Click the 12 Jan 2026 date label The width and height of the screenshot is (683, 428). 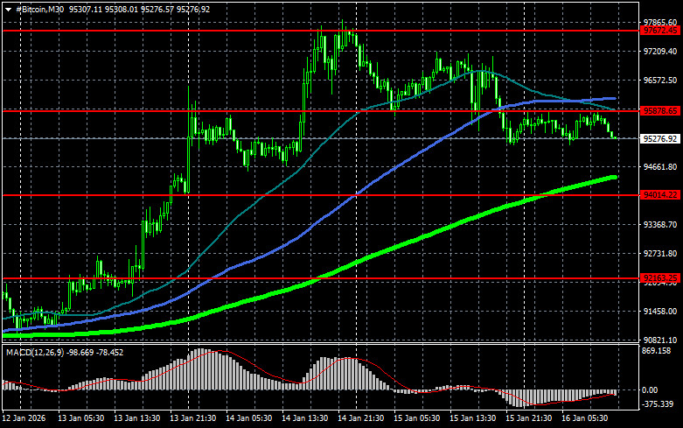pos(26,419)
